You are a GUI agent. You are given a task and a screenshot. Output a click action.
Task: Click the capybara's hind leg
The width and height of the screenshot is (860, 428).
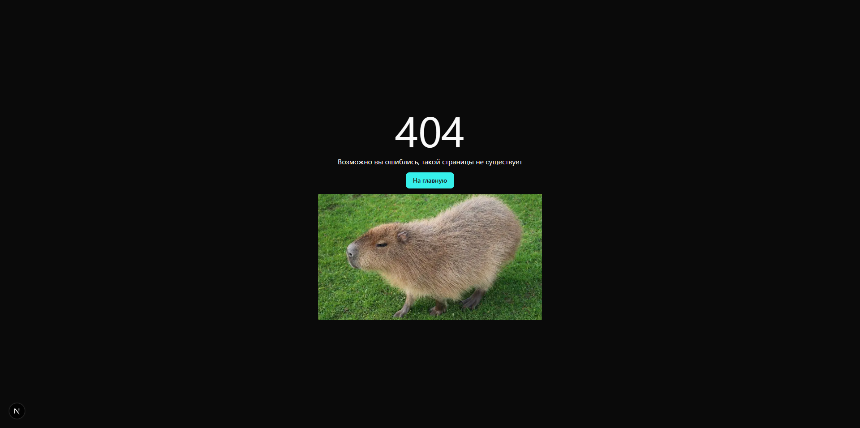point(473,299)
